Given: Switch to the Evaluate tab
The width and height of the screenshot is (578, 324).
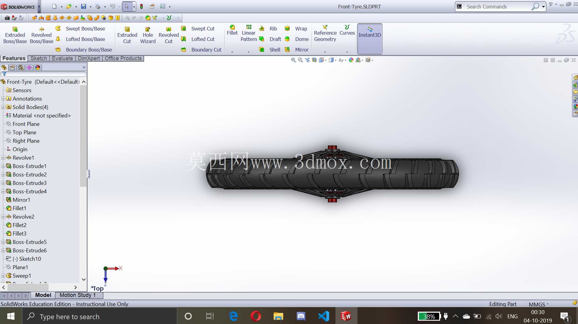Looking at the screenshot, I should click(x=62, y=58).
